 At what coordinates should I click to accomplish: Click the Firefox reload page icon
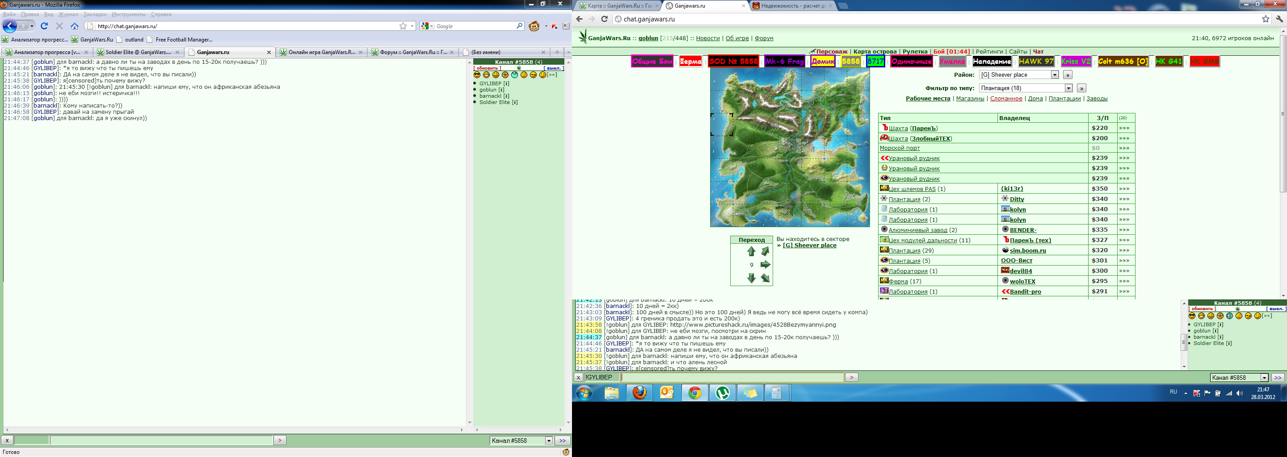(45, 26)
